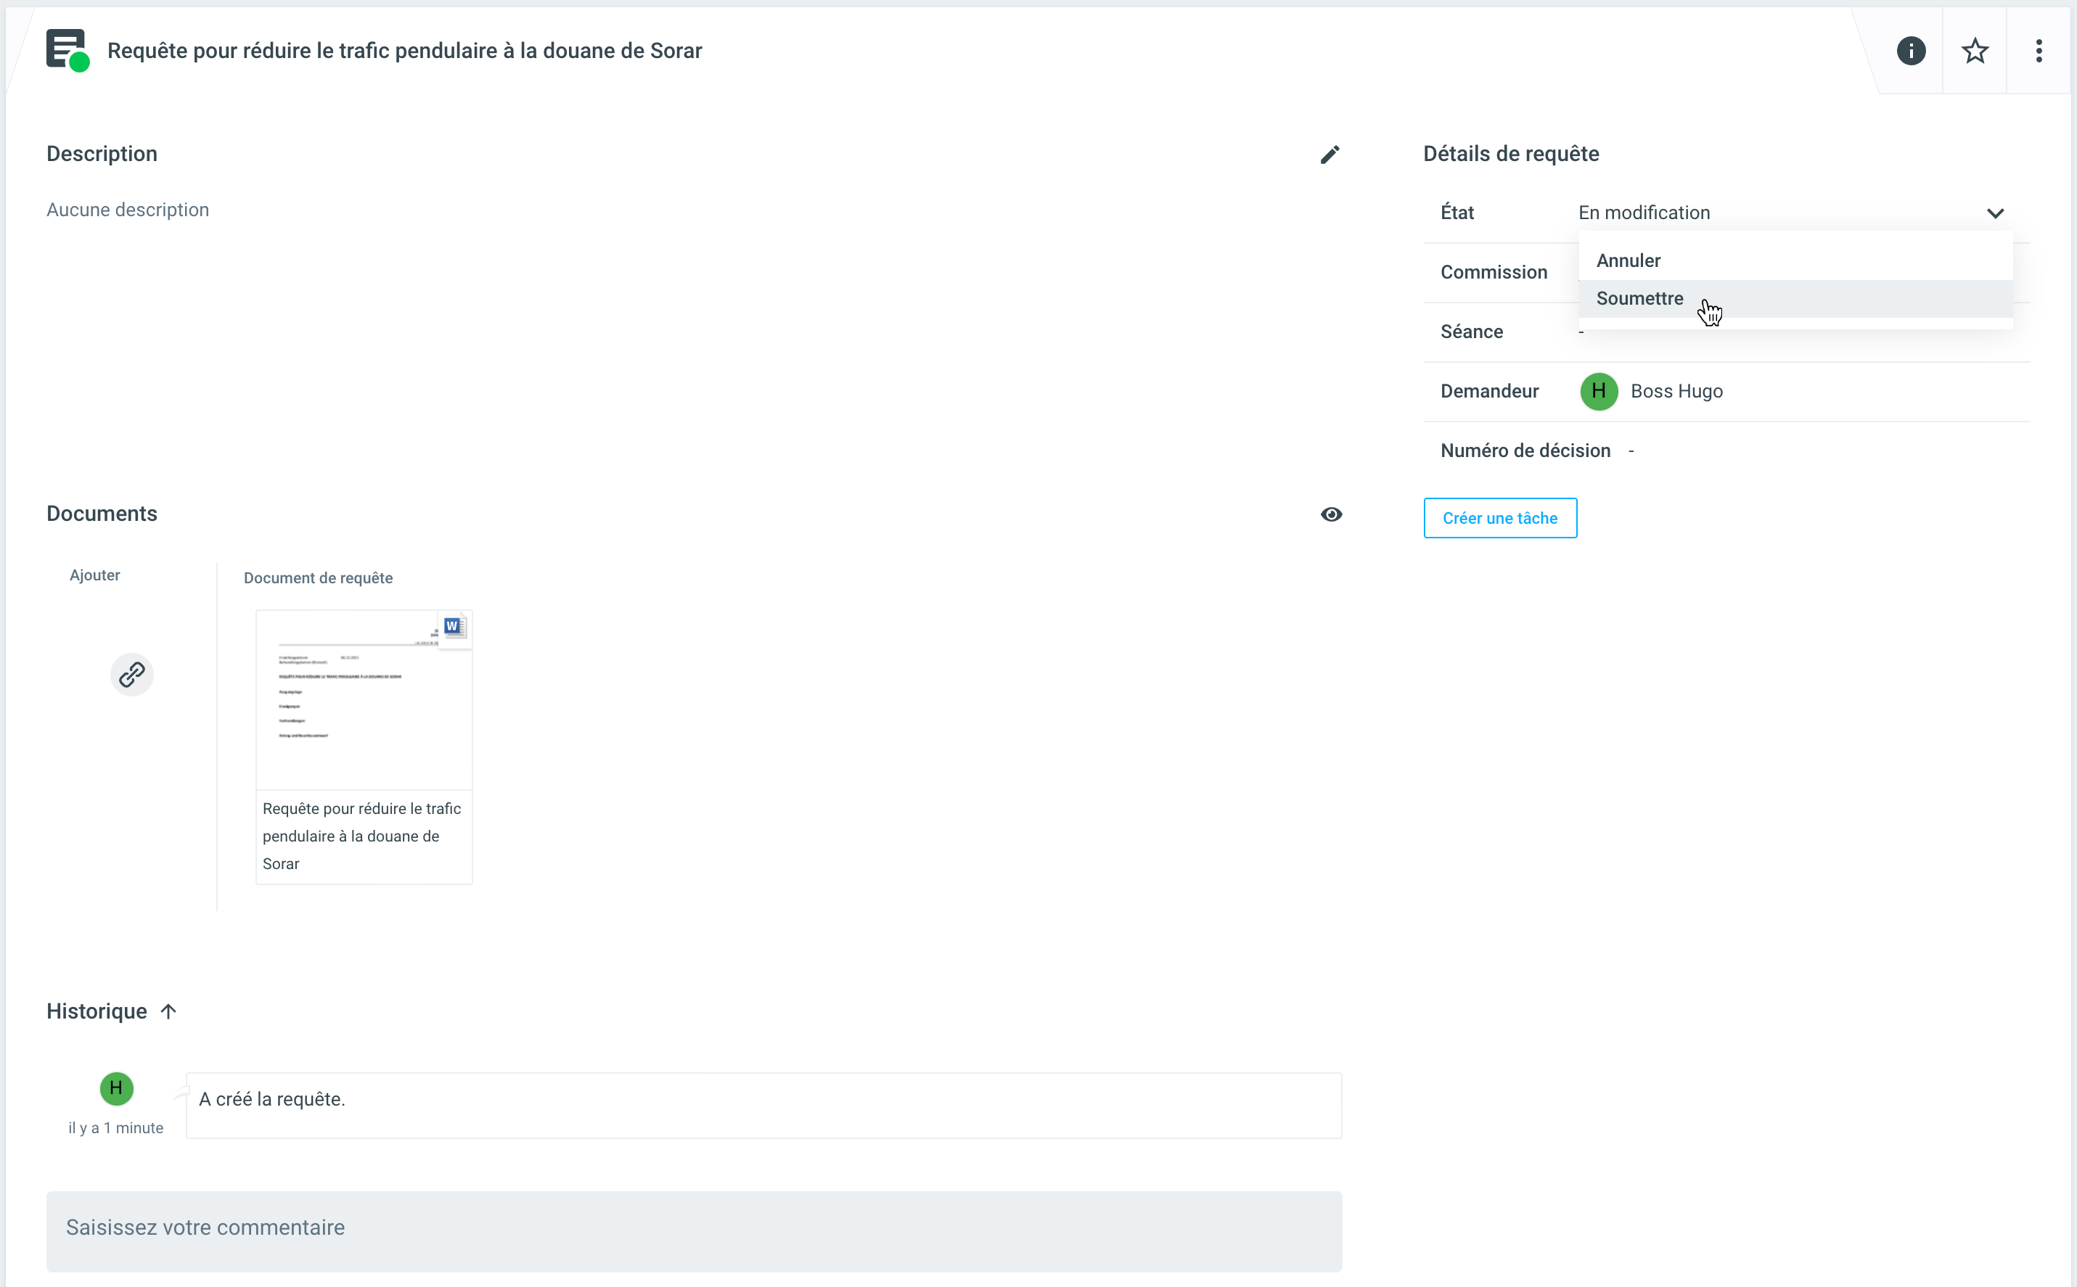Screen dimensions: 2077x1287
Task: Open the En modification state selector
Action: coord(1644,213)
